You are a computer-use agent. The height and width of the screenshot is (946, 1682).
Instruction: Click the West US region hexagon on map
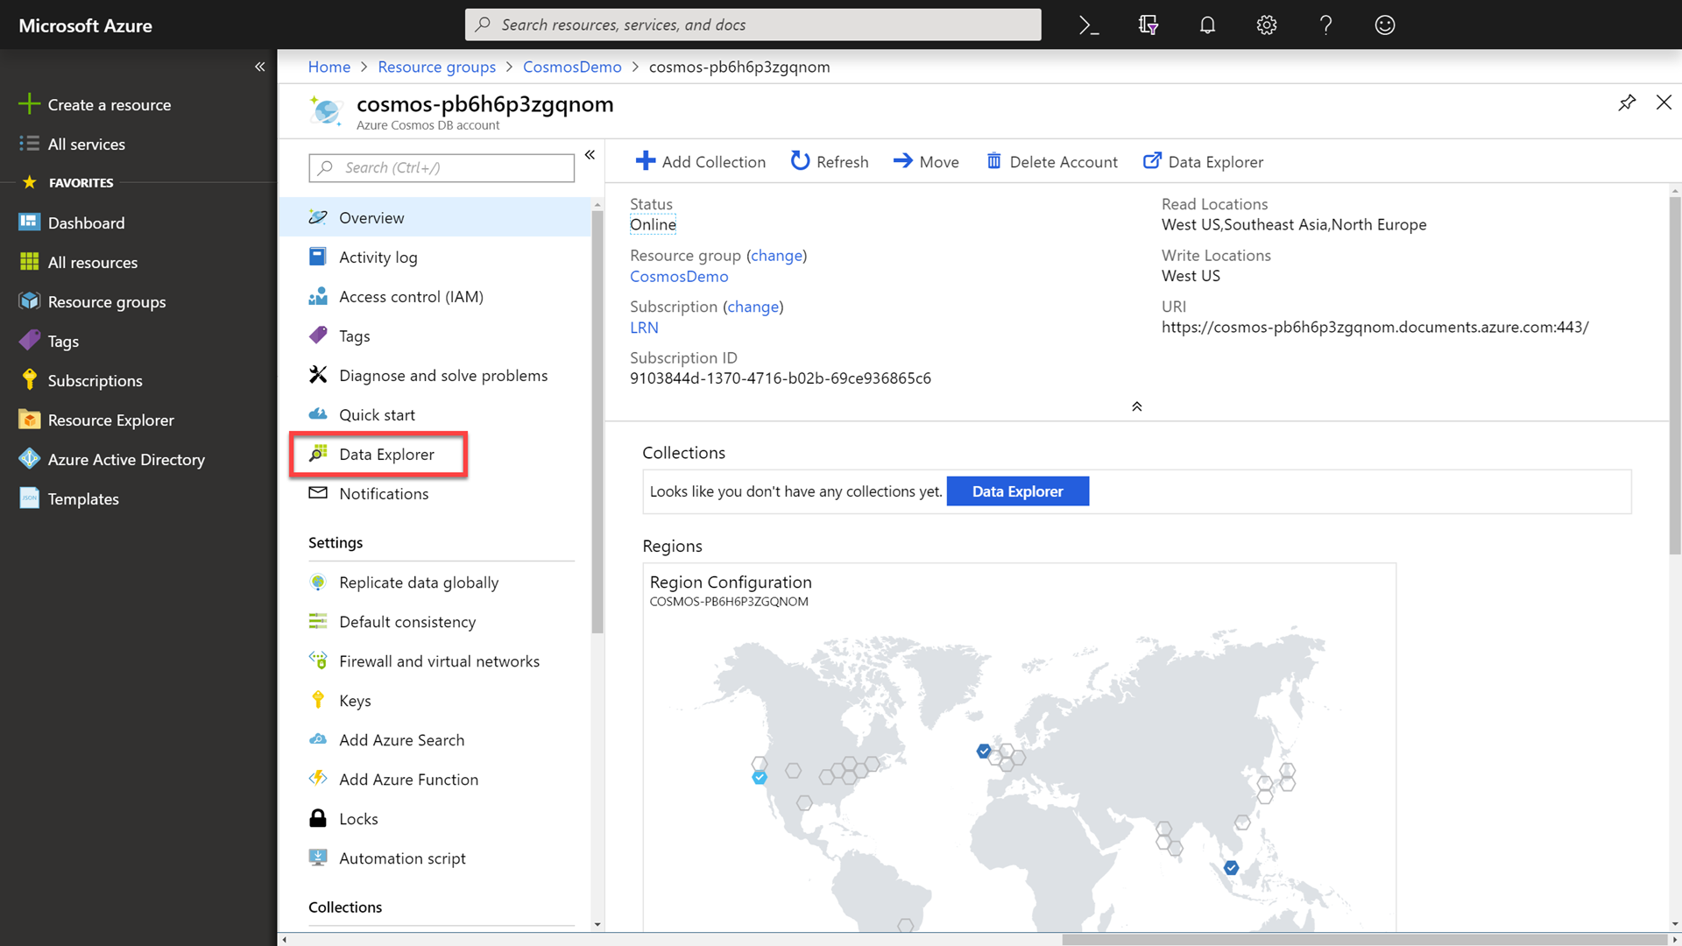(x=760, y=777)
